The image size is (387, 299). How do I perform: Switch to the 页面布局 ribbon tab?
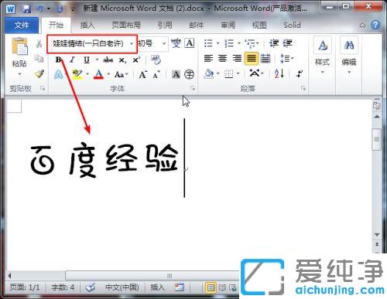click(126, 25)
